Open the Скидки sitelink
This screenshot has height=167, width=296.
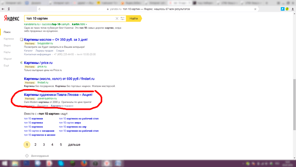pyautogui.click(x=60, y=51)
